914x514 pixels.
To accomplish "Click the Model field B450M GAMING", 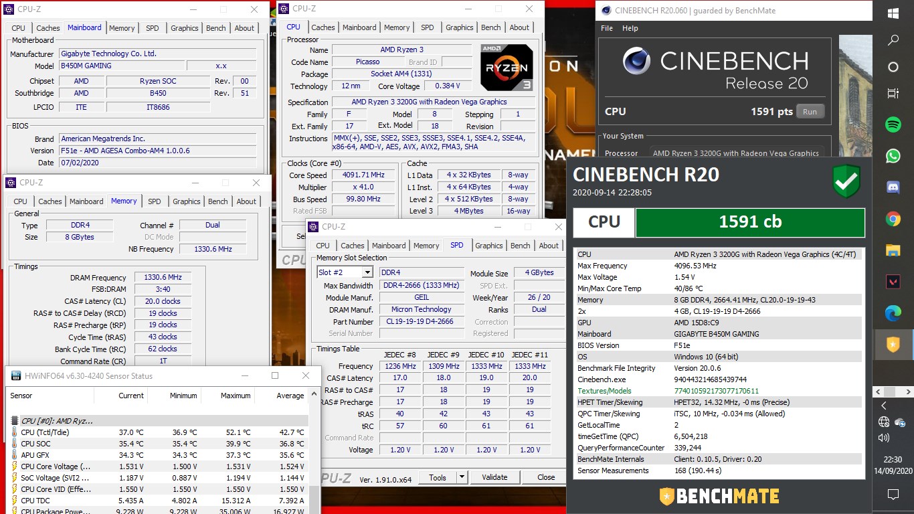I will pos(120,66).
